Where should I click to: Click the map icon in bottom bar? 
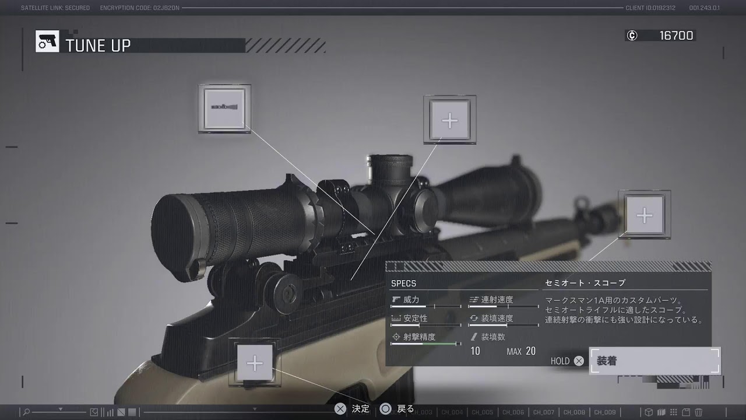click(x=661, y=412)
